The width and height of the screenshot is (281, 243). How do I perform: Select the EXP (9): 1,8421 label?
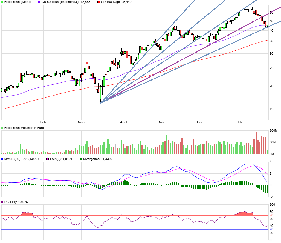coord(61,159)
